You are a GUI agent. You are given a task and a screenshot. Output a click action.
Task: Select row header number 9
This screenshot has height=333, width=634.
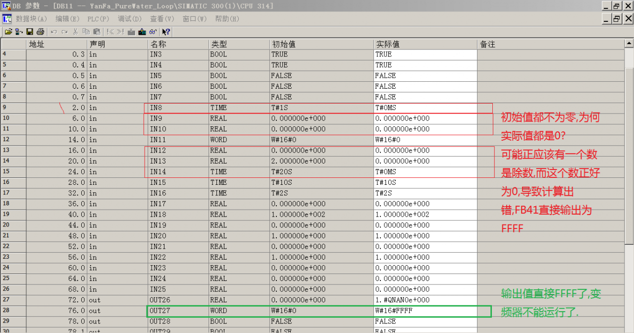pos(13,108)
